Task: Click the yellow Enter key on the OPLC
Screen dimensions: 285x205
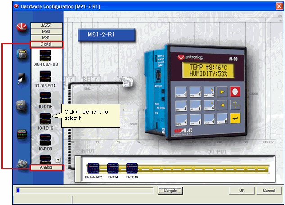Action: [235, 118]
